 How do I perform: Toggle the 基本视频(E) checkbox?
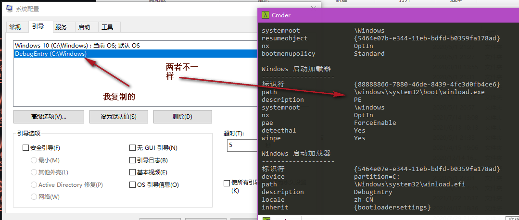132,172
